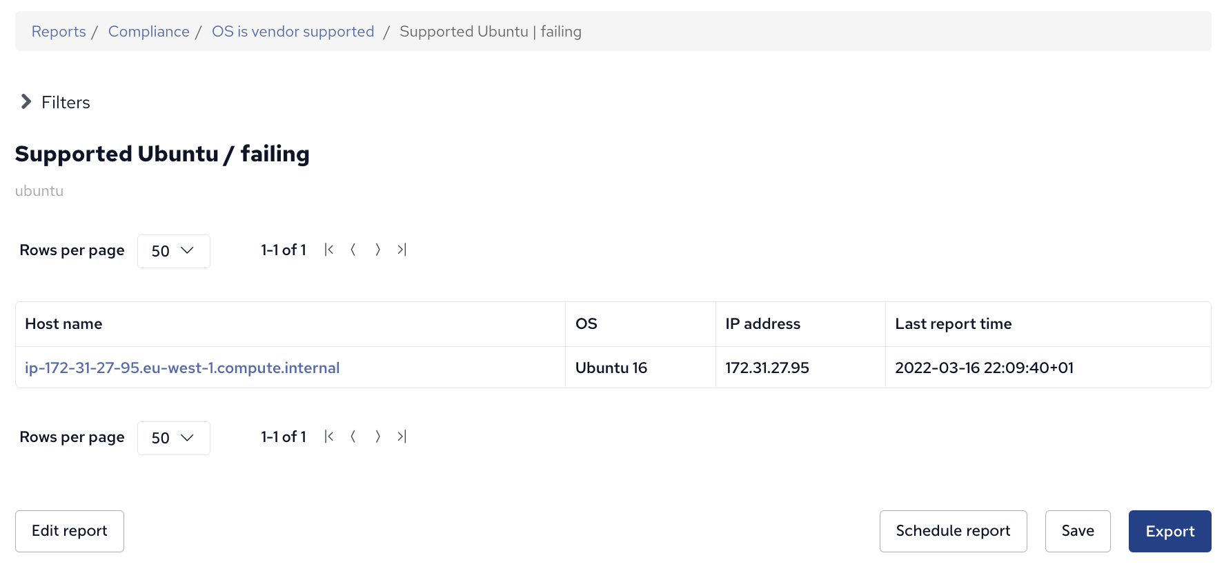
Task: Open host ip-172-31-27-95.eu-west-1.compute.internal
Action: 182,368
